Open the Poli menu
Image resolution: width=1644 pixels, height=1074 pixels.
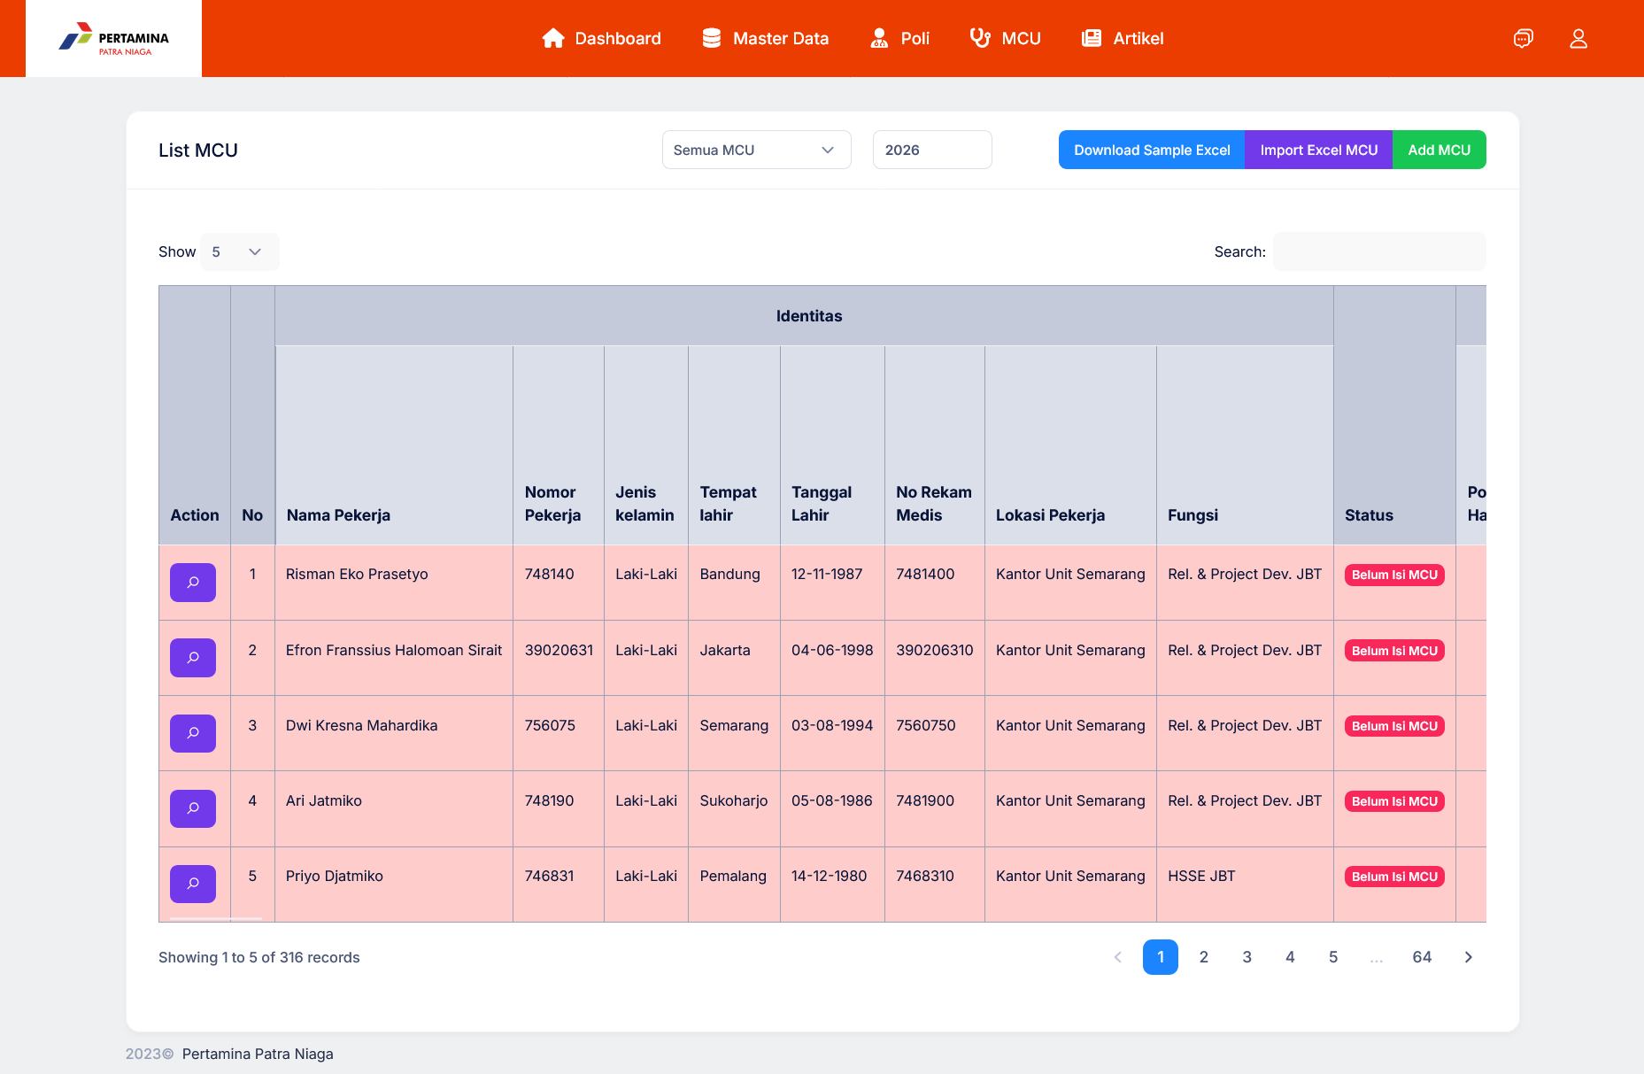click(899, 38)
